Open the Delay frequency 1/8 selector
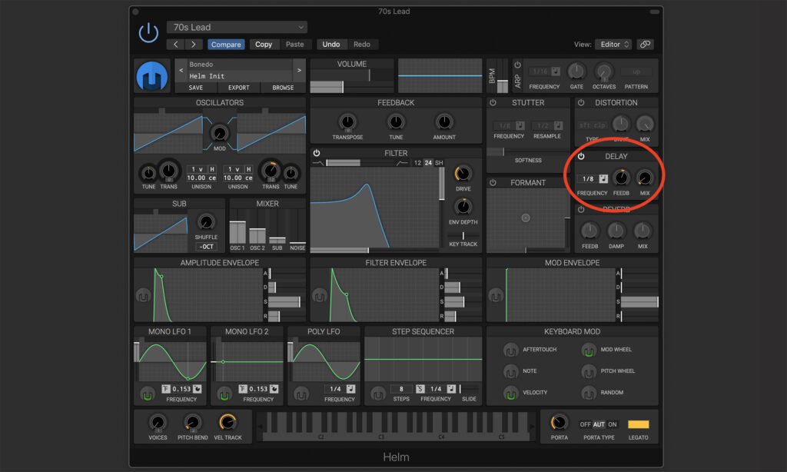This screenshot has width=787, height=472. coord(588,179)
